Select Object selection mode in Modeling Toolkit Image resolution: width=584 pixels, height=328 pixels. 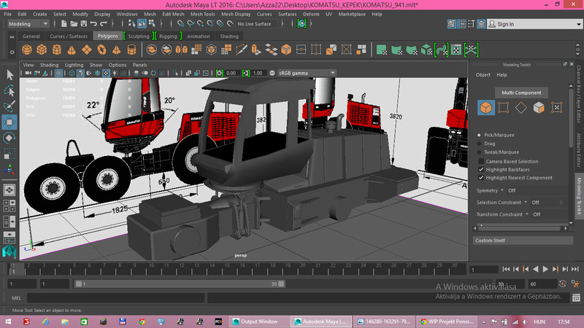(485, 108)
